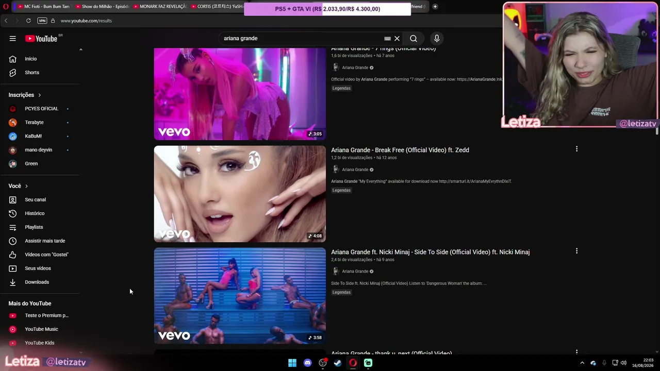
Task: Switch to the CORTIS browser tab
Action: click(x=217, y=7)
